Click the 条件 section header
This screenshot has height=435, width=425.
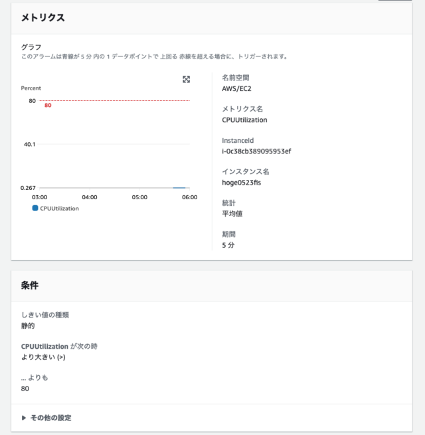click(30, 285)
